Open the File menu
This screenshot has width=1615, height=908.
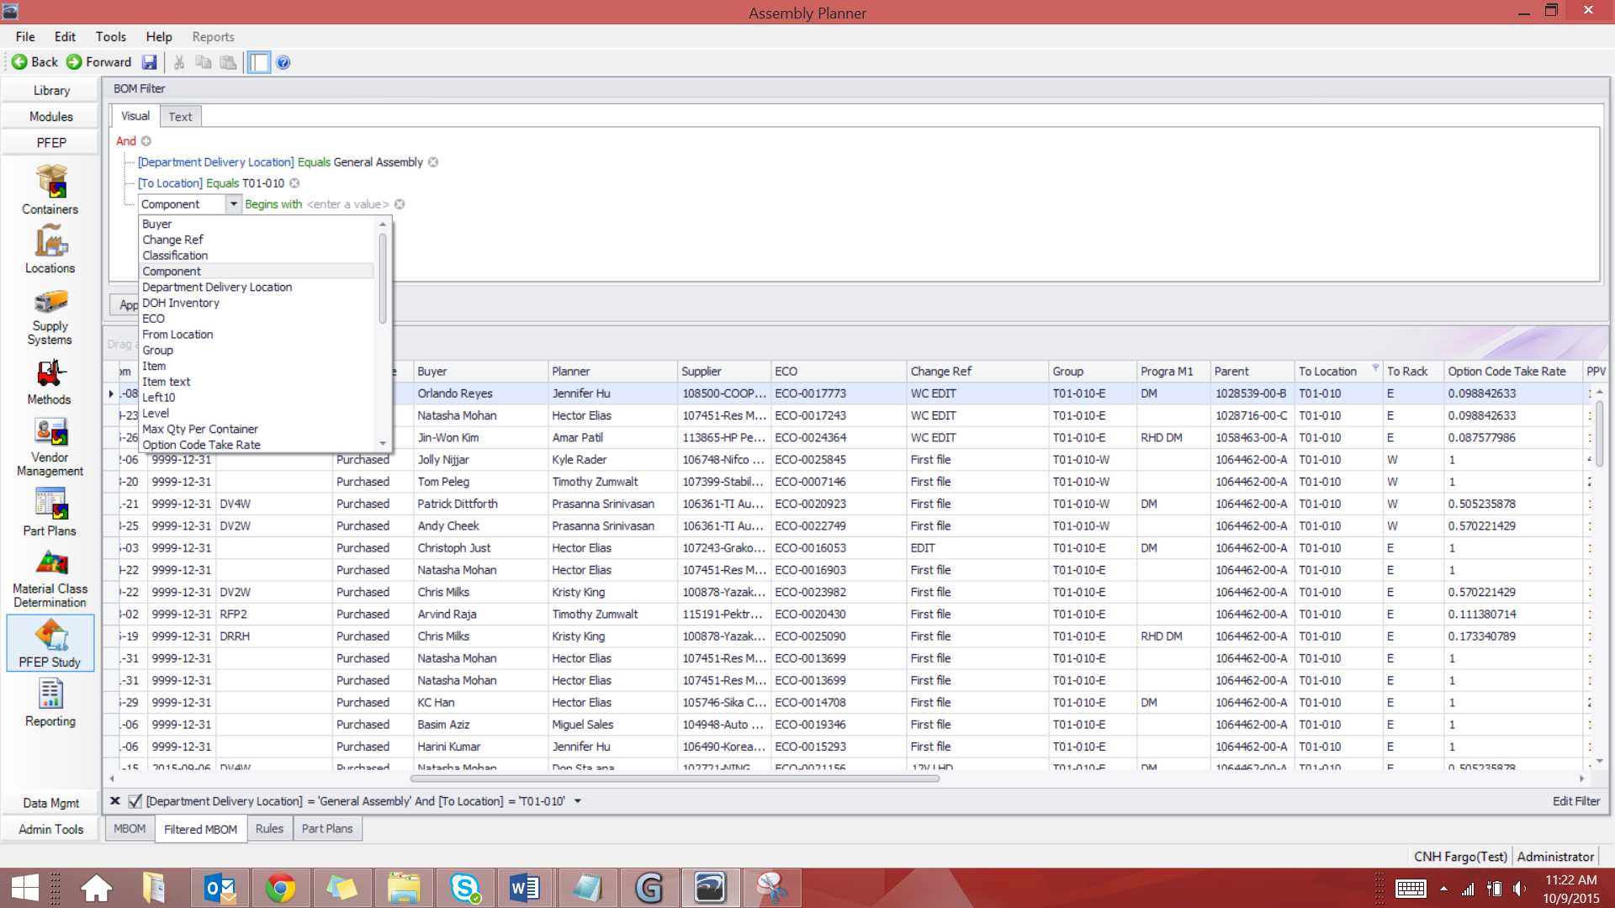(x=25, y=37)
